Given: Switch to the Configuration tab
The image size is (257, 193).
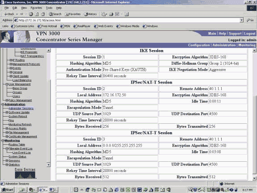Looking at the screenshot, I should pos(199,45).
